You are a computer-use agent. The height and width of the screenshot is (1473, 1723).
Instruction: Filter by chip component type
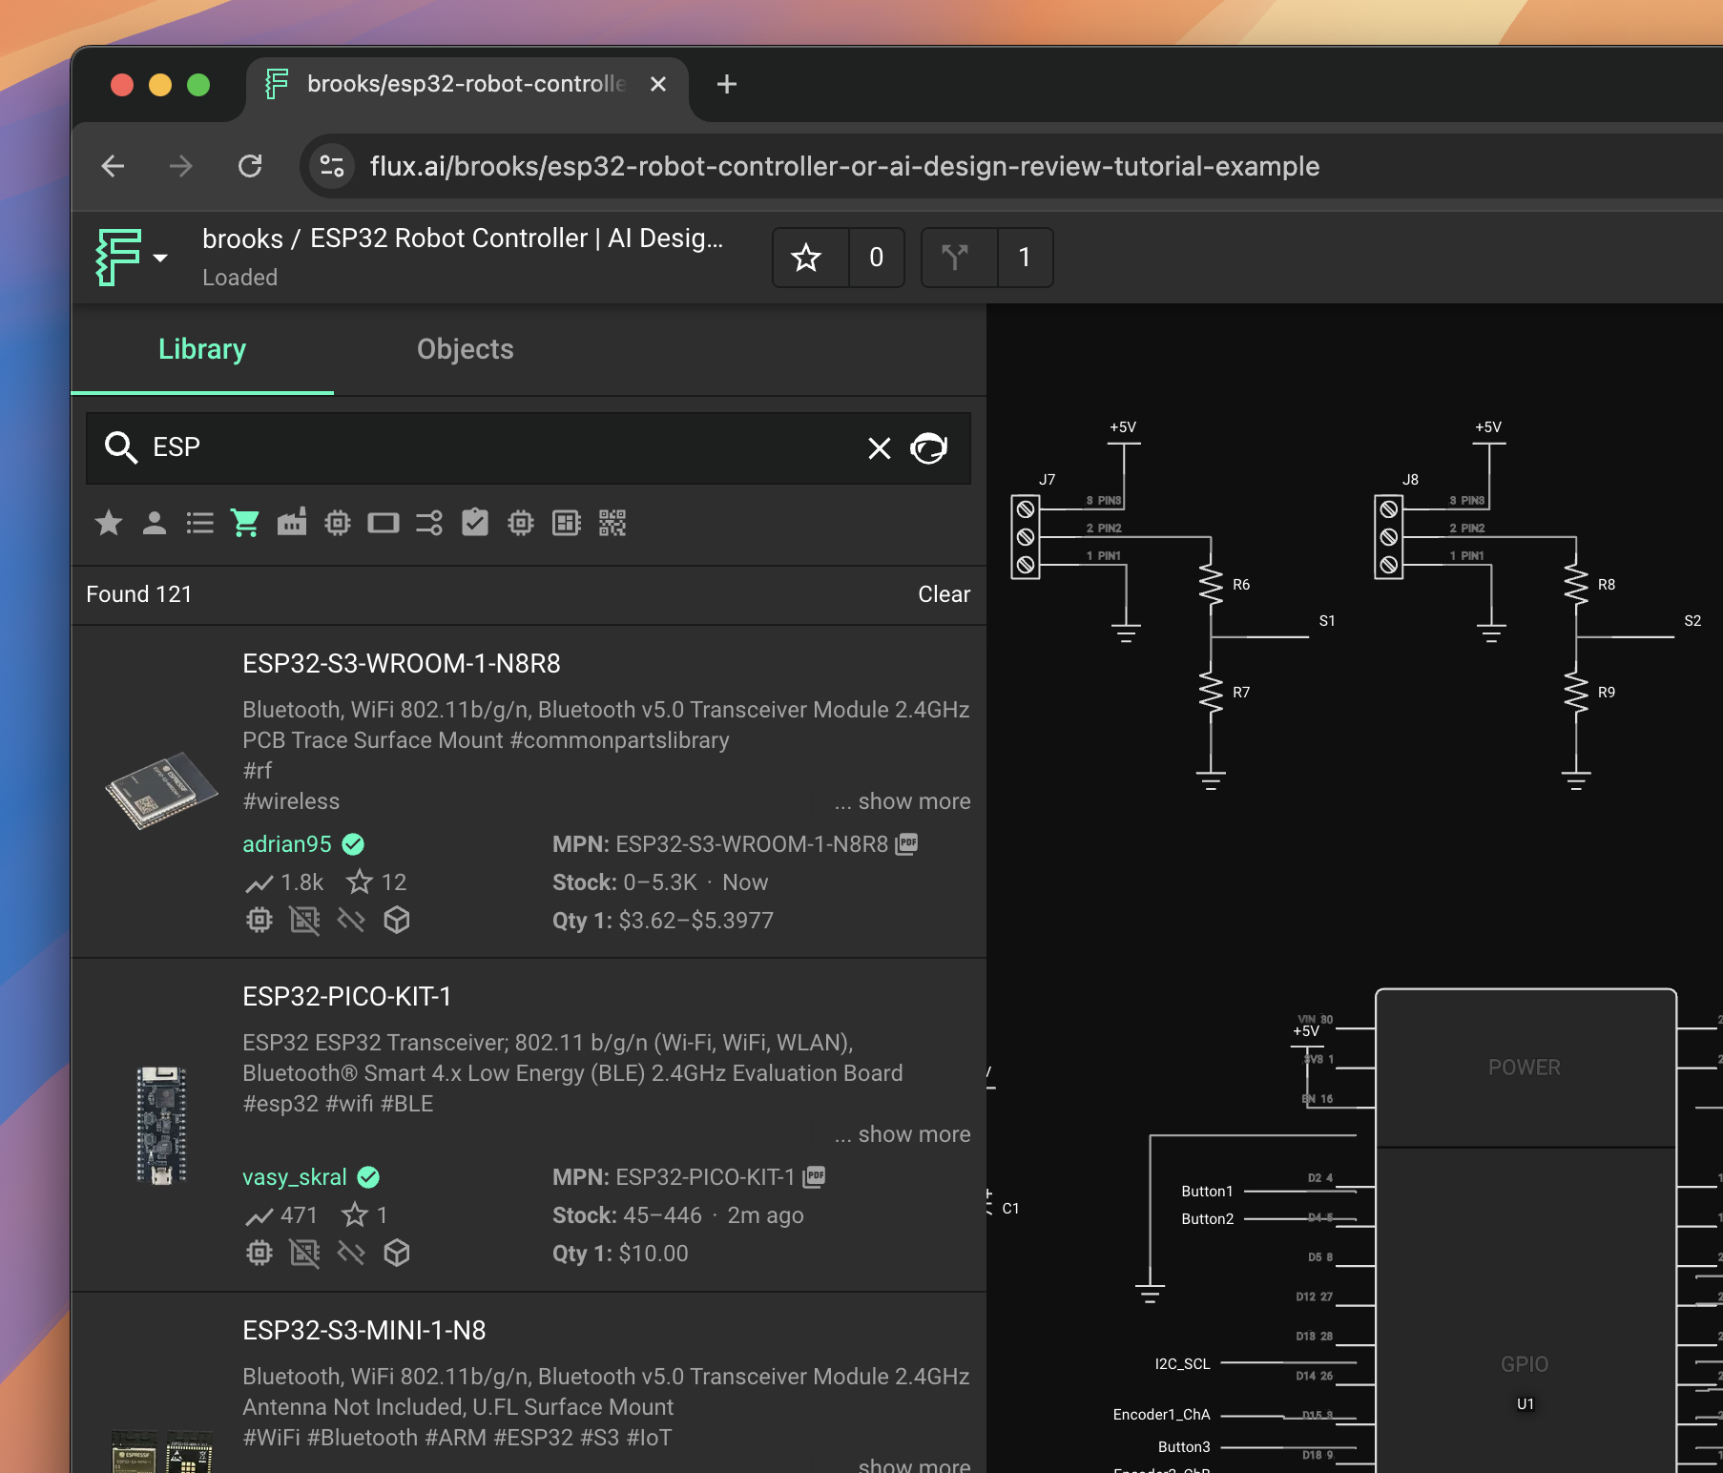[337, 523]
